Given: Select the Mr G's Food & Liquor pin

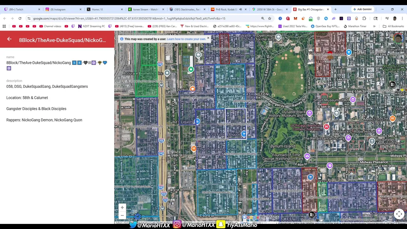Looking at the screenshot, I should click(x=244, y=134).
